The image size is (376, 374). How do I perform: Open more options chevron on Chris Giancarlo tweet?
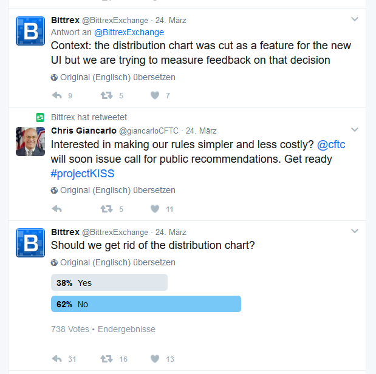coord(355,130)
